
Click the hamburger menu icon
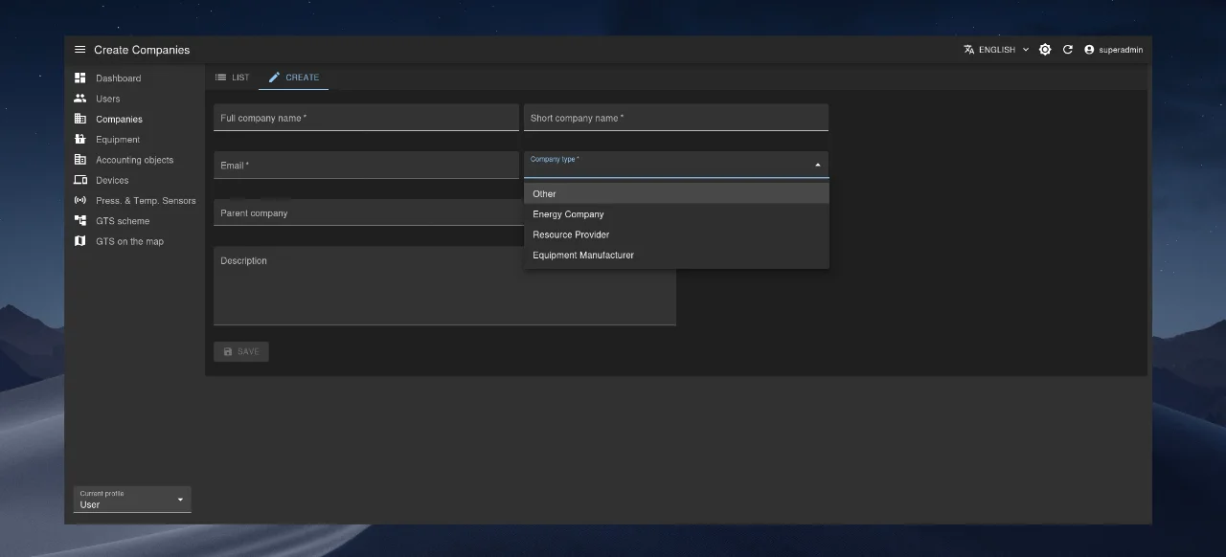(80, 50)
